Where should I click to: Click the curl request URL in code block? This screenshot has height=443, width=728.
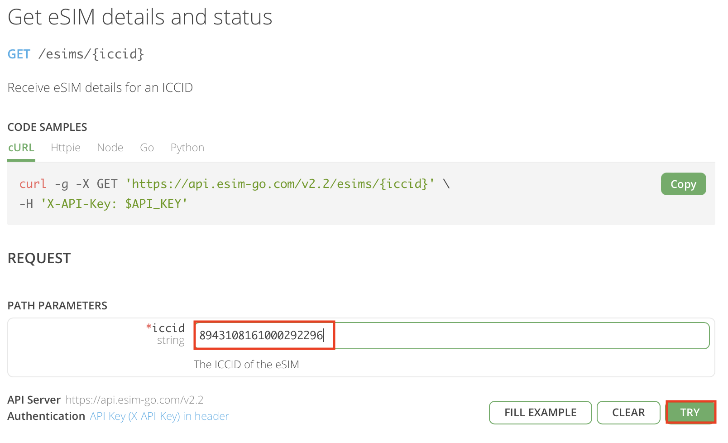tap(280, 184)
